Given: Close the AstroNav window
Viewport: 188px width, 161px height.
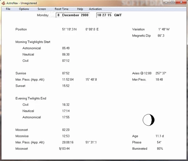Looking at the screenshot, I should 181,3.
